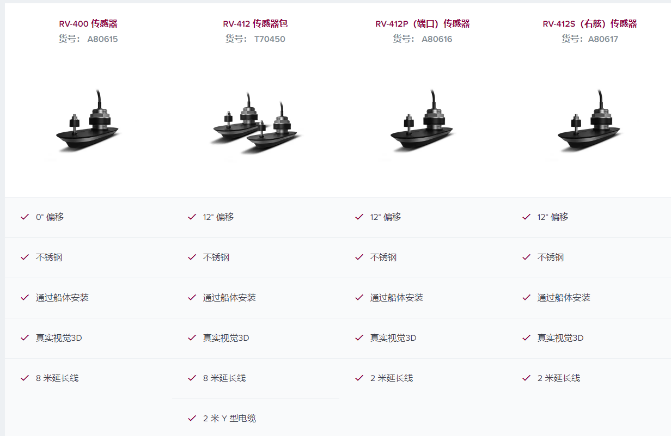
Task: Open the RV-400 传感器 product title
Action: click(88, 23)
